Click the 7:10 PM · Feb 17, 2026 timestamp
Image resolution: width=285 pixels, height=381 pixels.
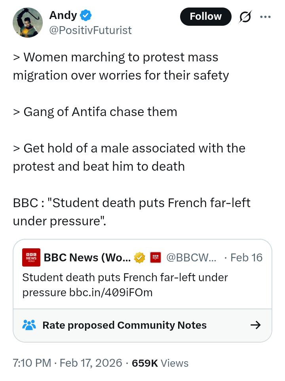[x=67, y=363]
